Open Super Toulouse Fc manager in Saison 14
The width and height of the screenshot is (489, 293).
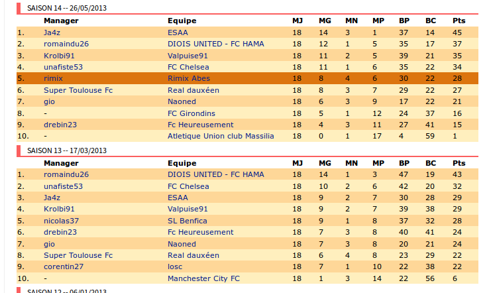point(78,90)
